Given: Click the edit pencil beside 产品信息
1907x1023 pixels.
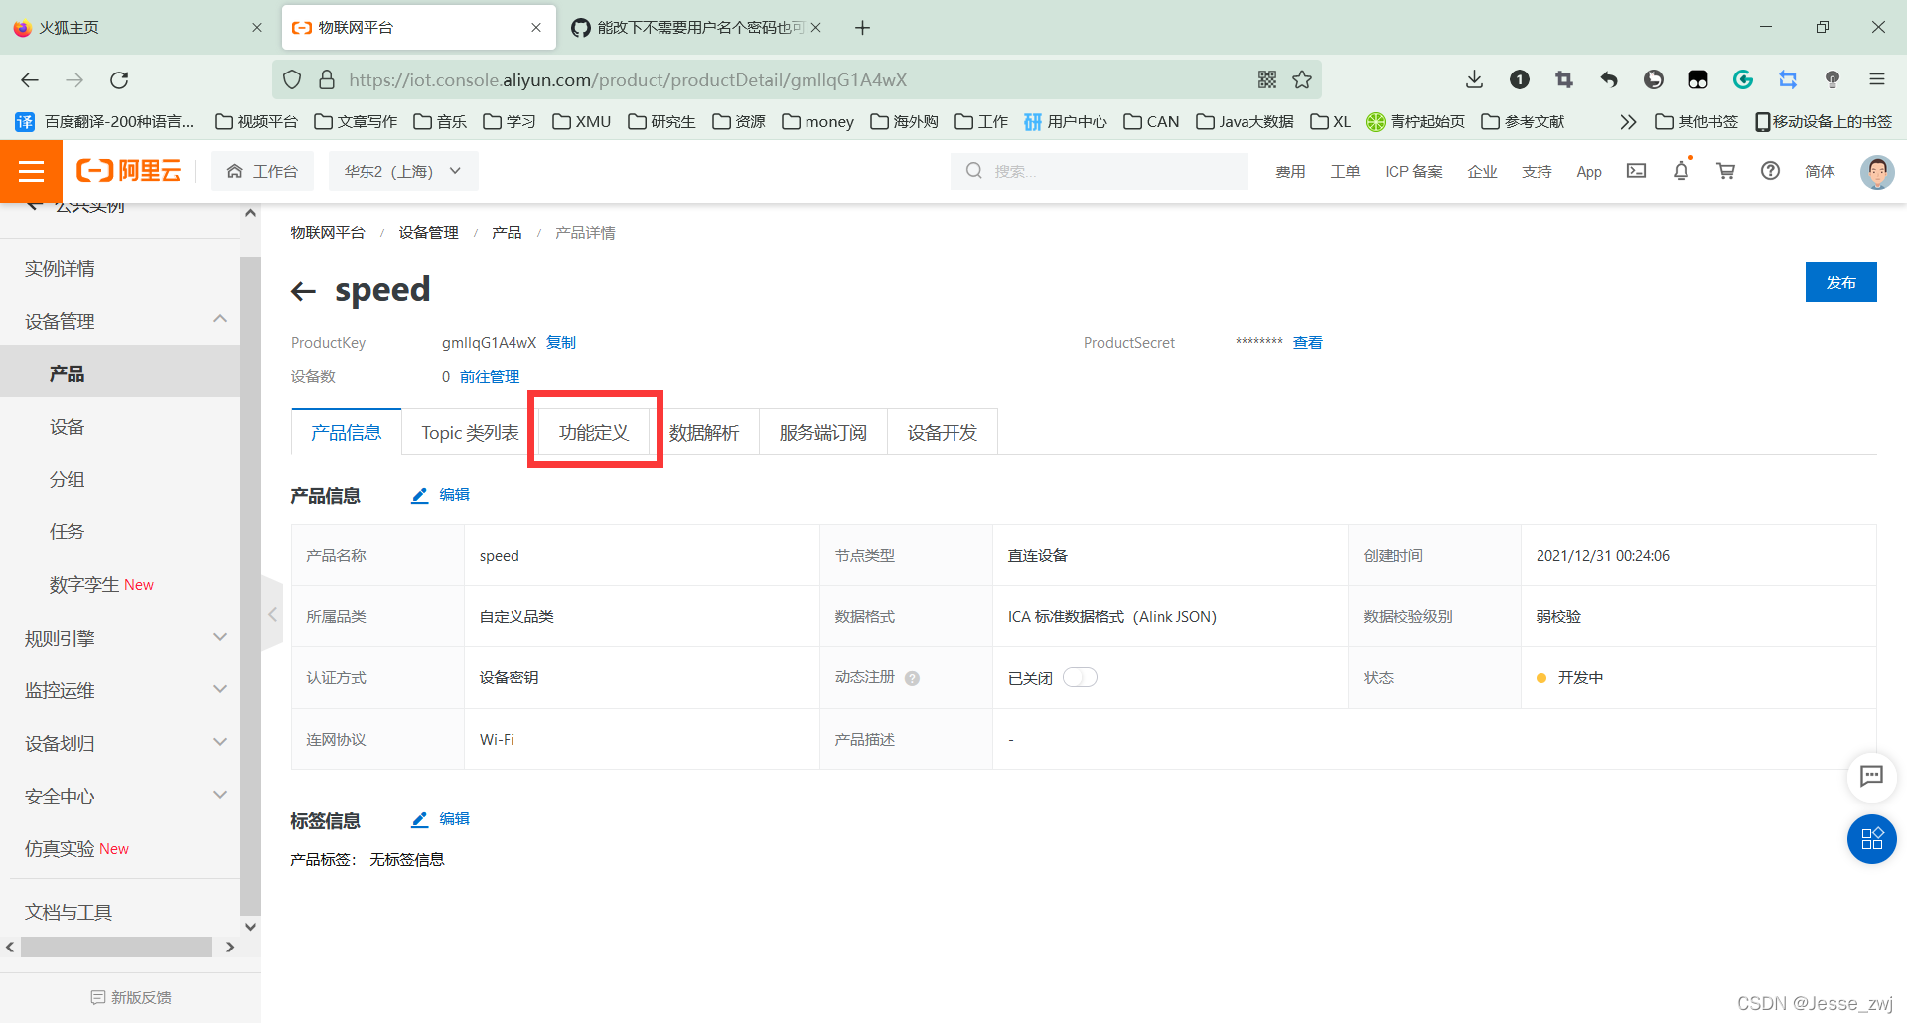Looking at the screenshot, I should point(420,495).
